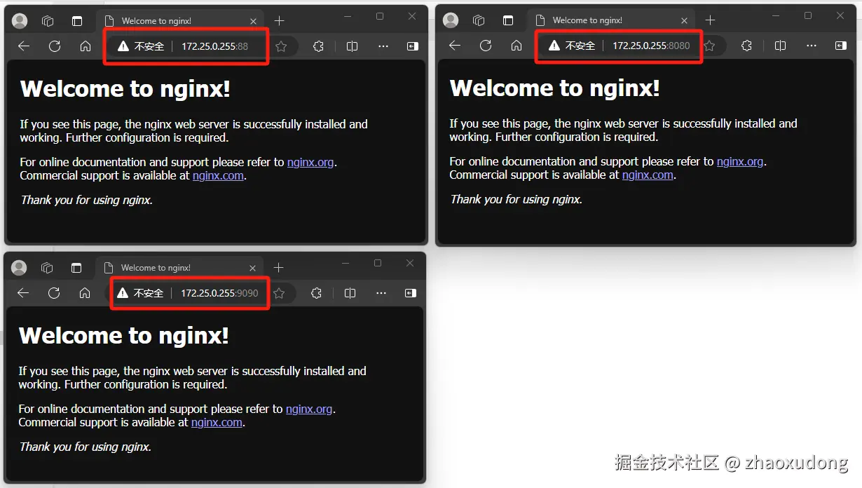Open home page in port 8080 window
The height and width of the screenshot is (488, 862).
[x=516, y=46]
